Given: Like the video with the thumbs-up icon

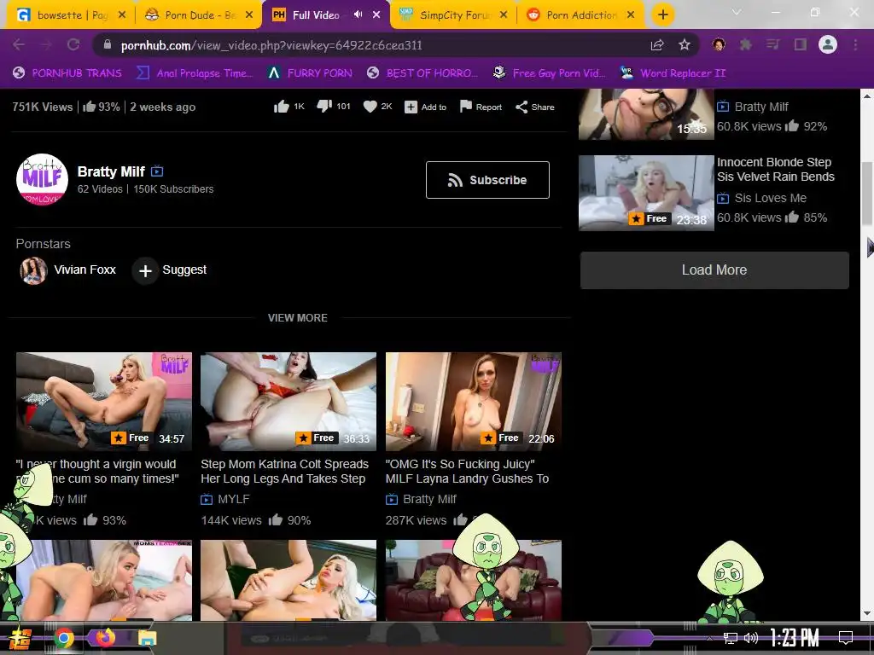Looking at the screenshot, I should (x=282, y=107).
